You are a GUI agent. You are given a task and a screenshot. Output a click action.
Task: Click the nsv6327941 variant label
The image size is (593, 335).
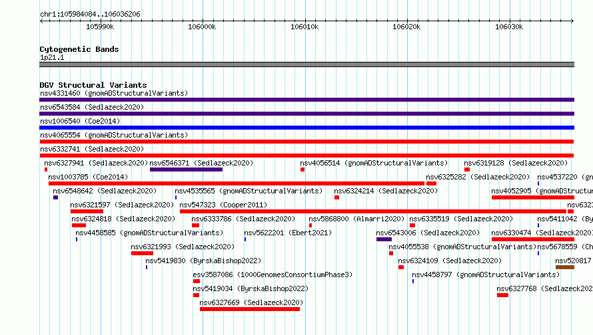pos(96,163)
